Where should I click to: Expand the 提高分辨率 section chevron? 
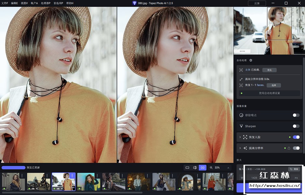(240, 148)
